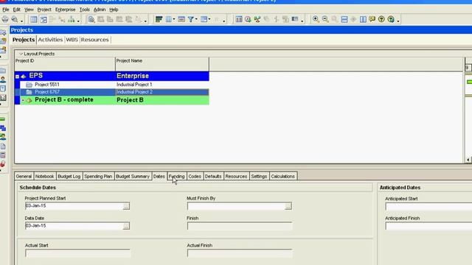472x265 pixels.
Task: Click the Level Resources toolbar icon
Action: point(257,20)
